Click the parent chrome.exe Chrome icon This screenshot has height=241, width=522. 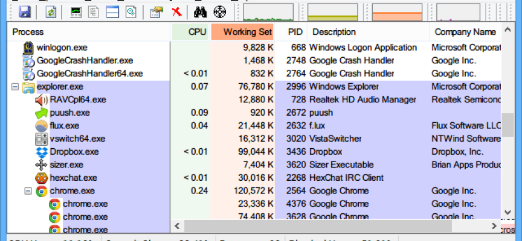[x=41, y=191]
